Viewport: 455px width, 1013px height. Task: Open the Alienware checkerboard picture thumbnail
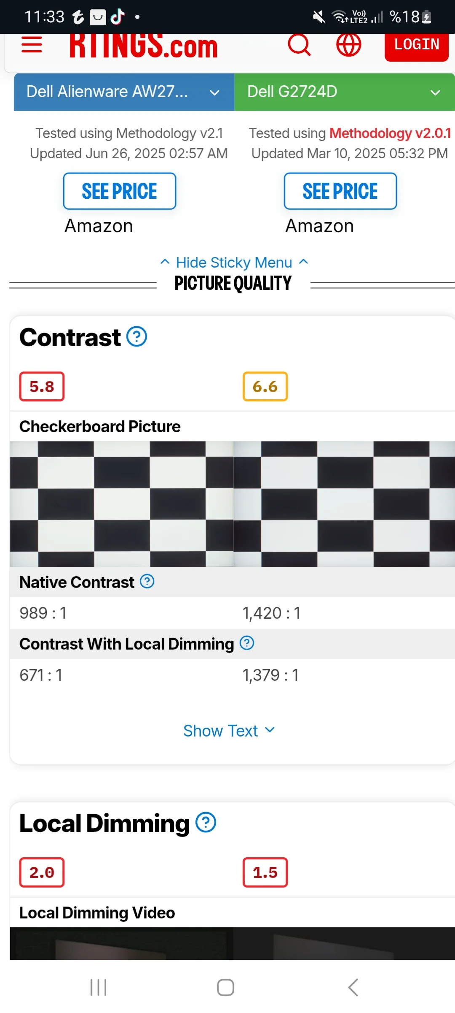click(x=122, y=504)
